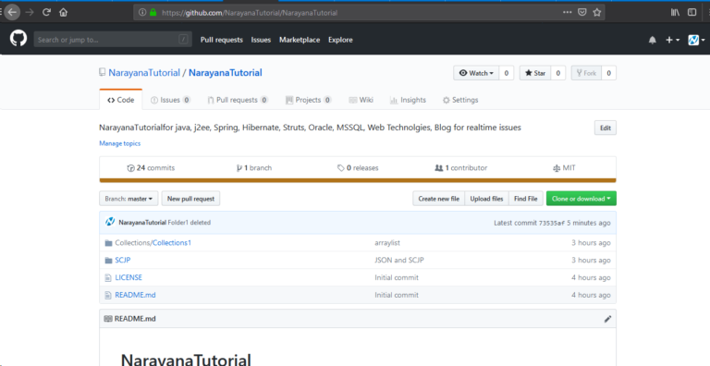
Task: Switch to the Issues tab
Action: (170, 100)
